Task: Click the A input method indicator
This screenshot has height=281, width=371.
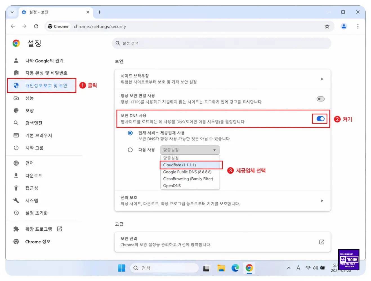Action: (x=298, y=268)
